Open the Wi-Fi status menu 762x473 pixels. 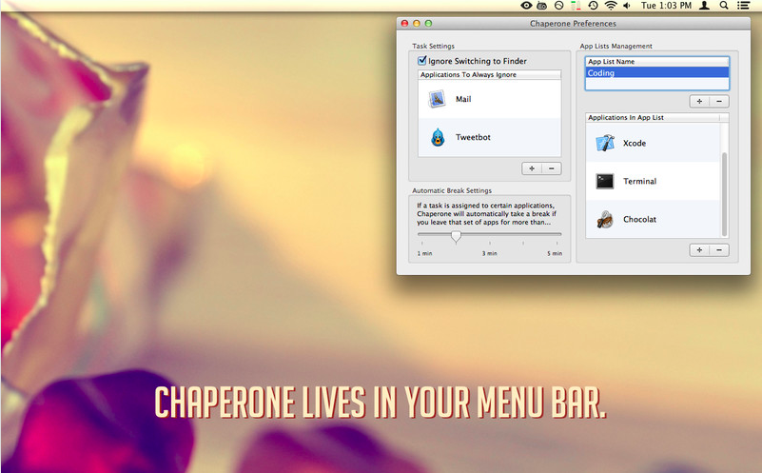coord(611,6)
